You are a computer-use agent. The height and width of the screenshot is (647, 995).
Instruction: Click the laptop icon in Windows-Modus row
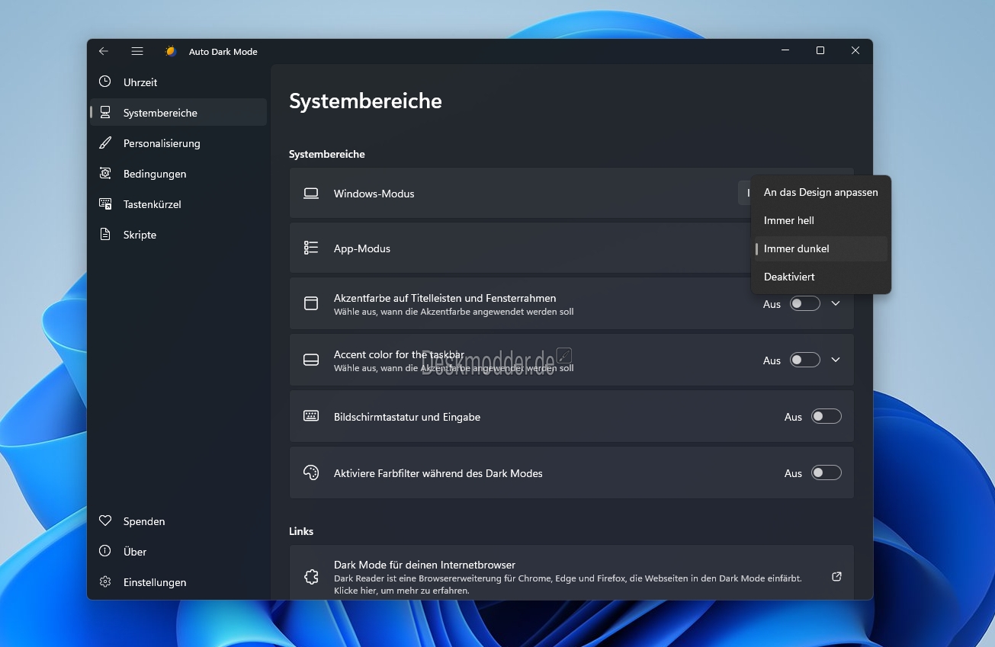click(x=311, y=194)
